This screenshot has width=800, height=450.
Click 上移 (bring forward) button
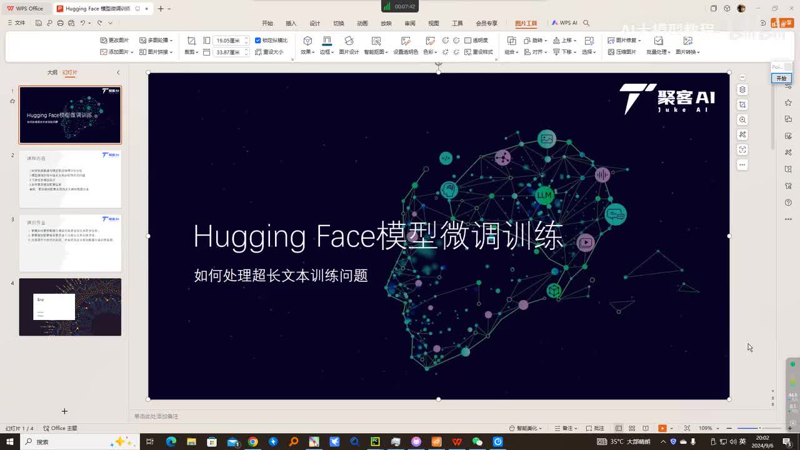click(564, 40)
